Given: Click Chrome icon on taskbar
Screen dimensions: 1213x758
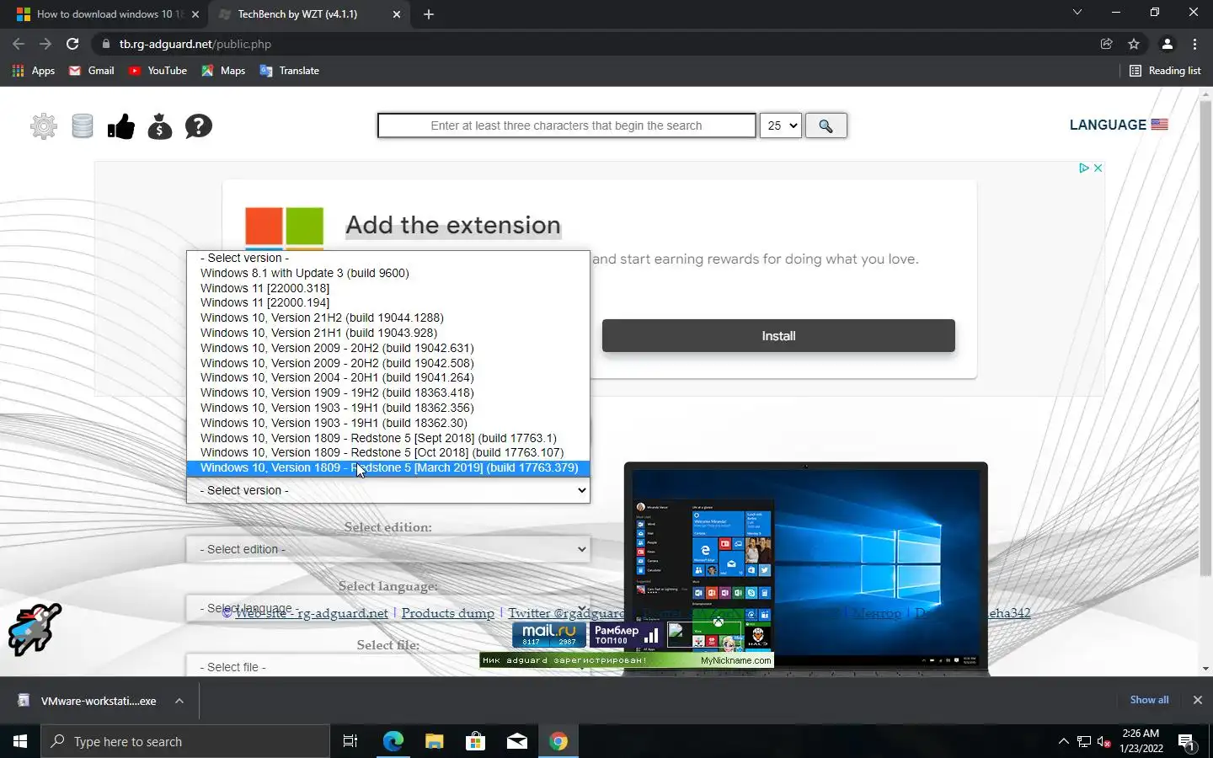Looking at the screenshot, I should pos(558,741).
